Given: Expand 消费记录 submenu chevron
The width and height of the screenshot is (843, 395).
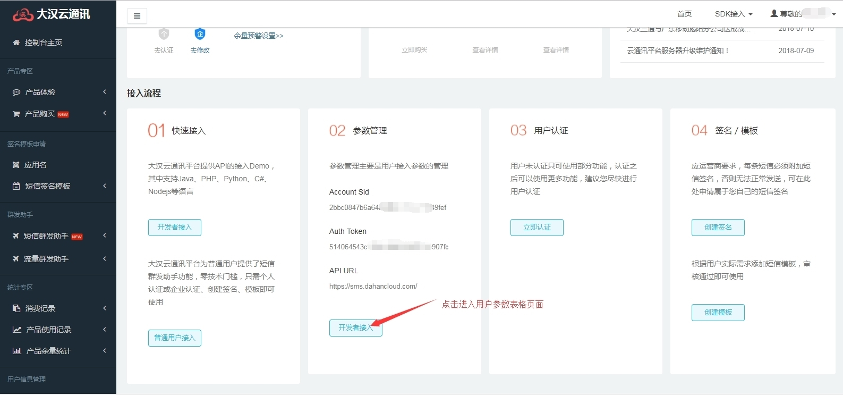Looking at the screenshot, I should tap(105, 308).
